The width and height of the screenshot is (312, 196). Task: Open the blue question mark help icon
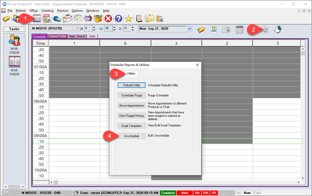[118, 19]
